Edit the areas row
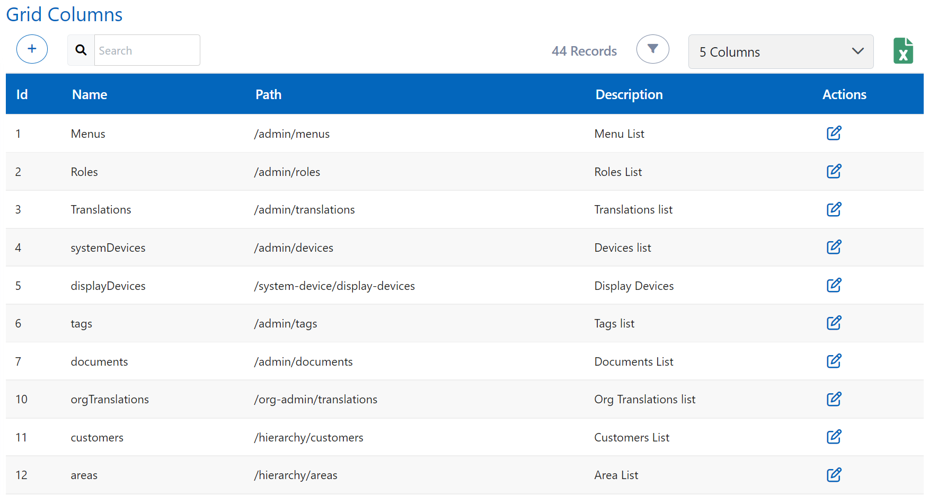The width and height of the screenshot is (929, 495). (x=834, y=475)
